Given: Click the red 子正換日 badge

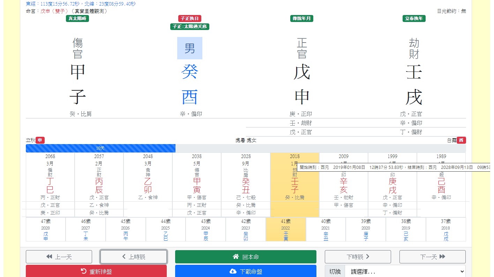Looking at the screenshot, I should point(190,18).
